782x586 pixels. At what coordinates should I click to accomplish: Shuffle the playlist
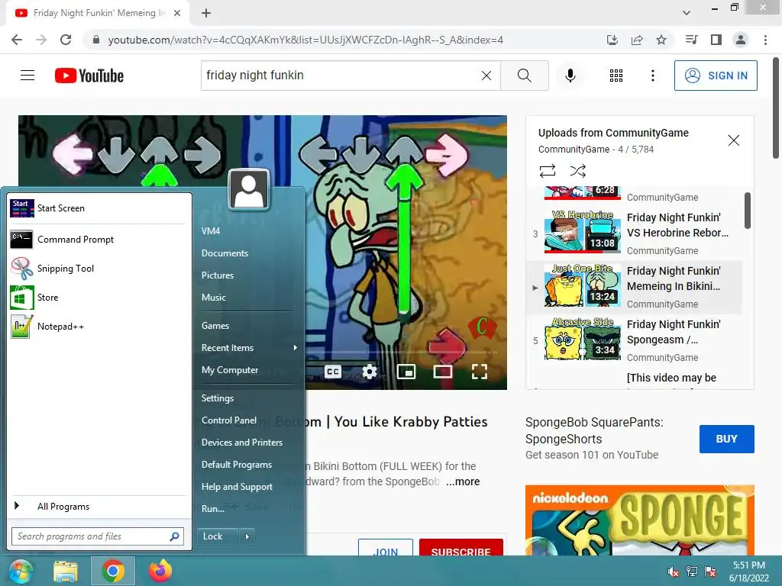tap(577, 171)
